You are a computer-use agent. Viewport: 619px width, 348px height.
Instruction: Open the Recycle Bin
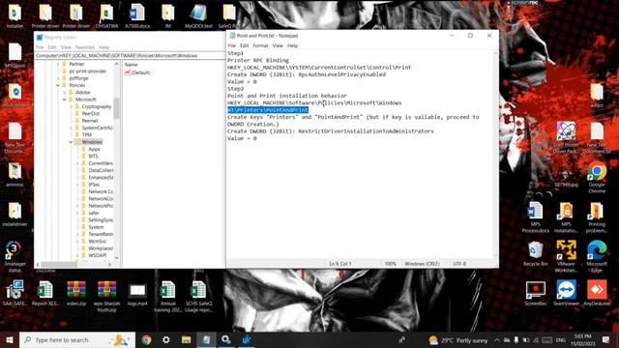tap(535, 253)
